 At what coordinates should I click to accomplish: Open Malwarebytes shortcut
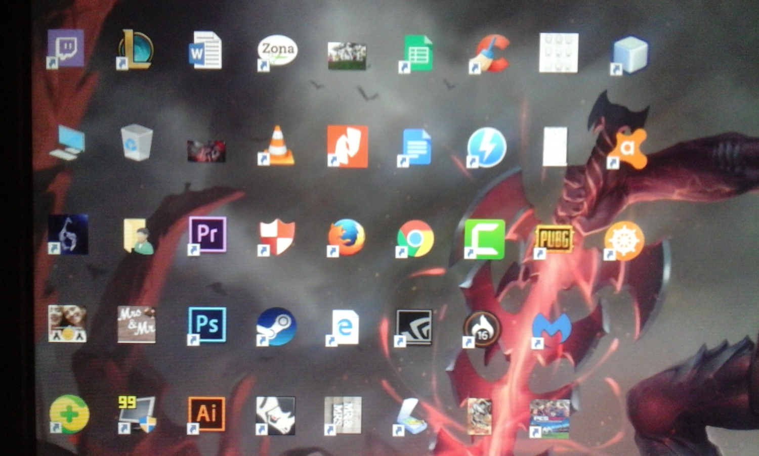point(551,330)
